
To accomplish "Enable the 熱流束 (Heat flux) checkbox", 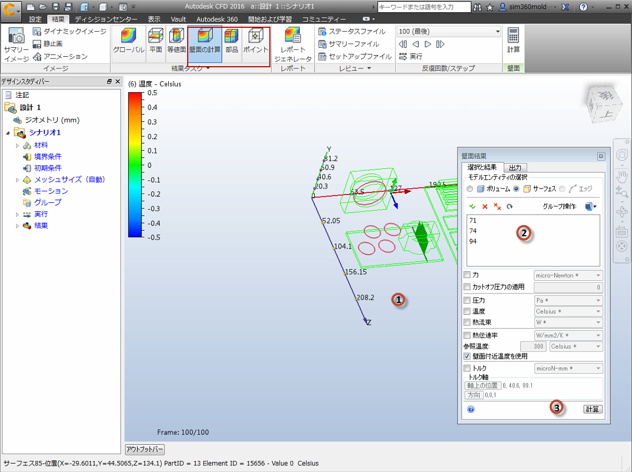I will [x=467, y=322].
